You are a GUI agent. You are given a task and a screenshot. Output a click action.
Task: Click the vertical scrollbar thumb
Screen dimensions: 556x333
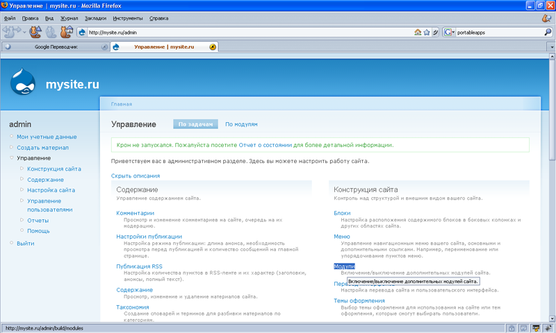(x=552, y=110)
